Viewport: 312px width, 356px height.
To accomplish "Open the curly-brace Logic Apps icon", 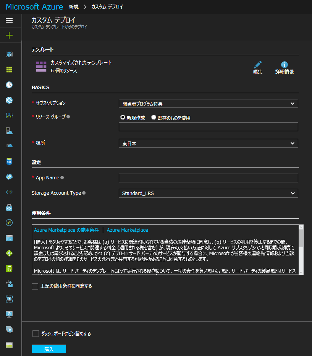I will point(9,115).
